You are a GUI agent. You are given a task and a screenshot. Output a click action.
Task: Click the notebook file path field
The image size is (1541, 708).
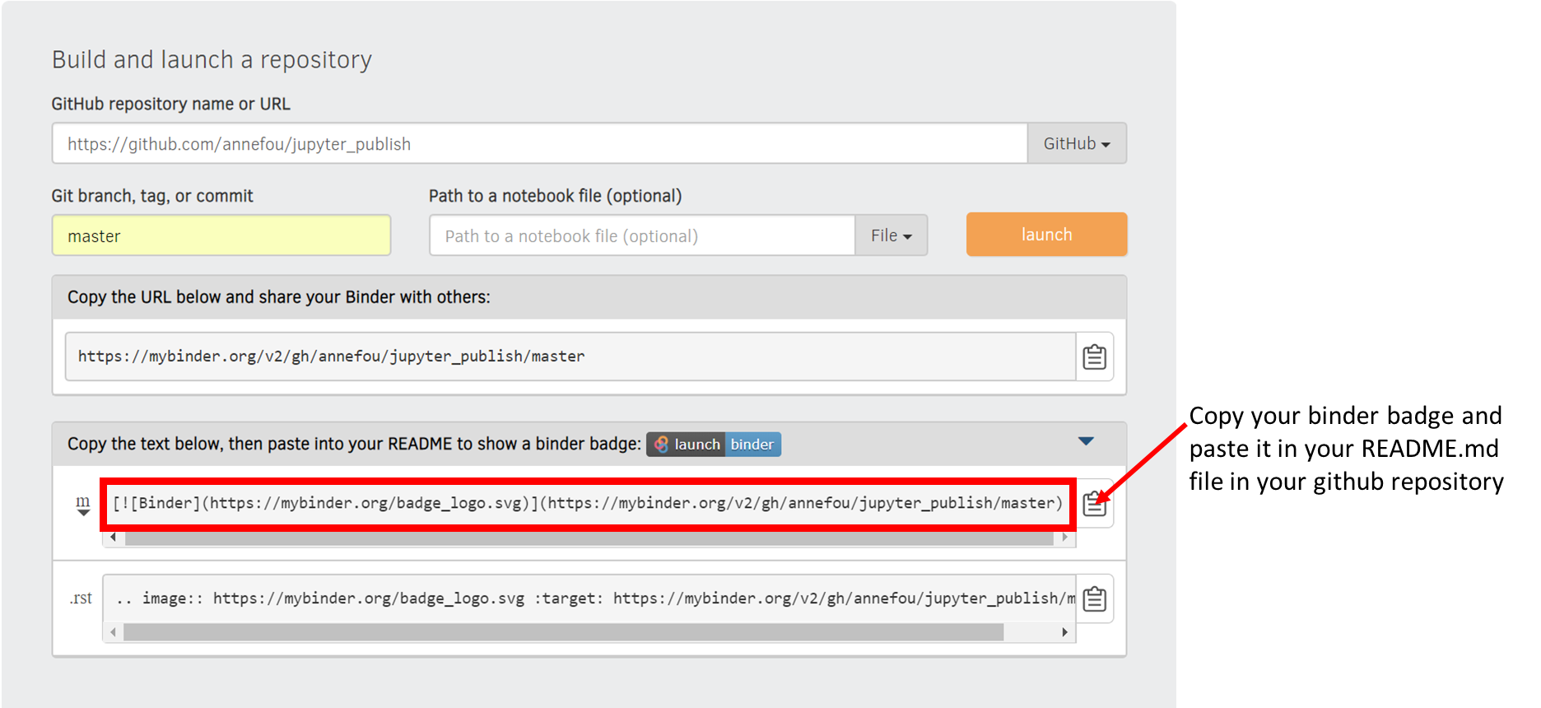(x=642, y=235)
